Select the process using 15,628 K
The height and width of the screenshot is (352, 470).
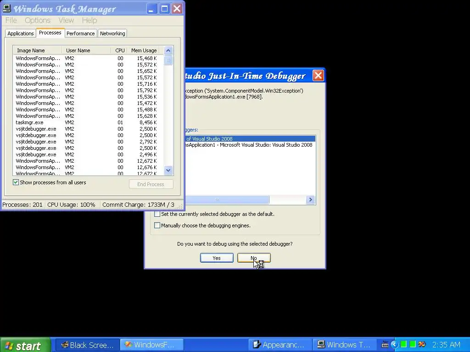(88, 116)
